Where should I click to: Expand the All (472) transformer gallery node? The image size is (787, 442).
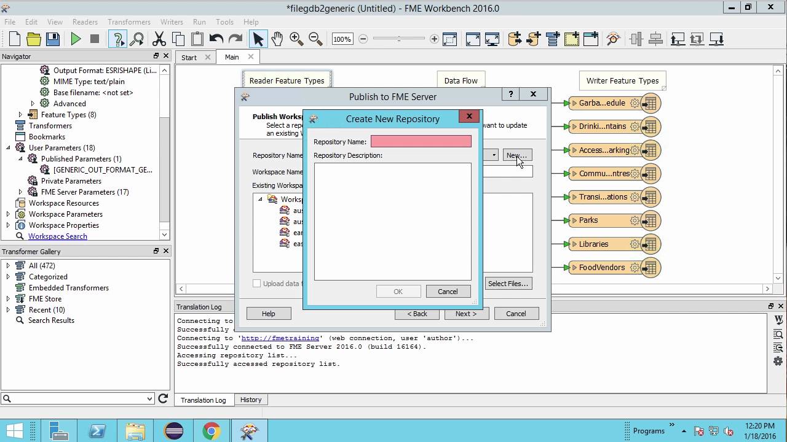(8, 266)
